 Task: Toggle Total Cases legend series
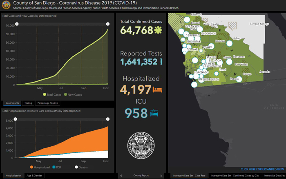coord(52,94)
